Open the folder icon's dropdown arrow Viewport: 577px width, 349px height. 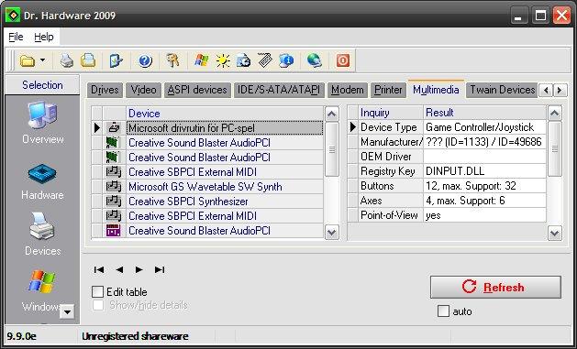click(x=43, y=60)
